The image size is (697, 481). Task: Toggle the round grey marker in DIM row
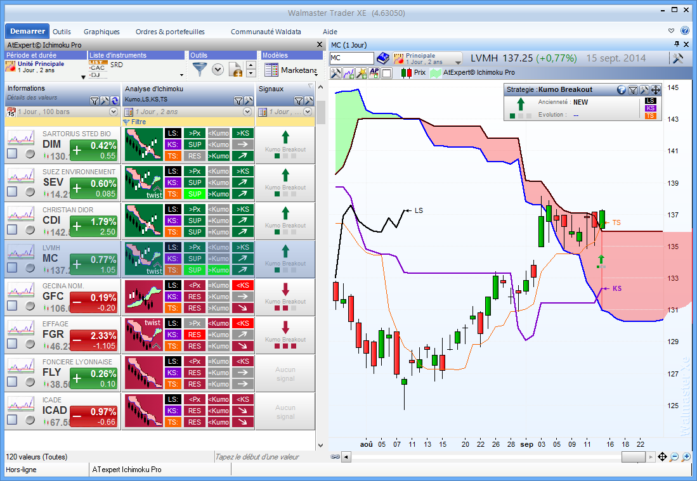30,153
